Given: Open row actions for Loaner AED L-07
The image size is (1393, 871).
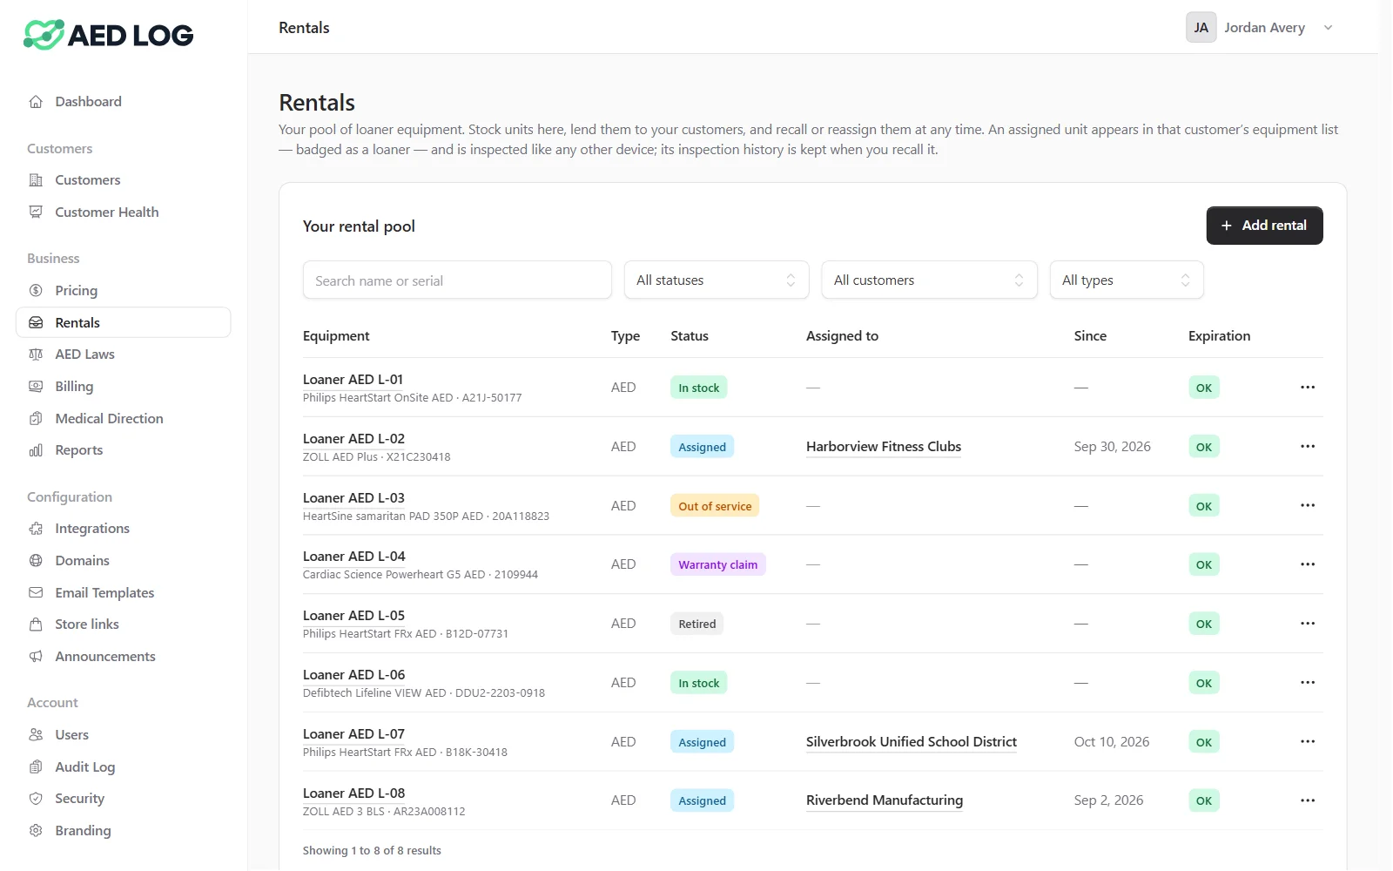Looking at the screenshot, I should [1308, 742].
